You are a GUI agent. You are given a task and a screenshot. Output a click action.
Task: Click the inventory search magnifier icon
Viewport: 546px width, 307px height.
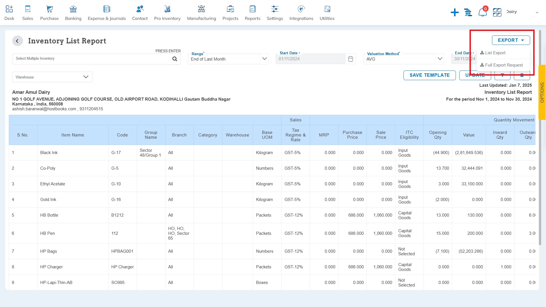point(175,59)
